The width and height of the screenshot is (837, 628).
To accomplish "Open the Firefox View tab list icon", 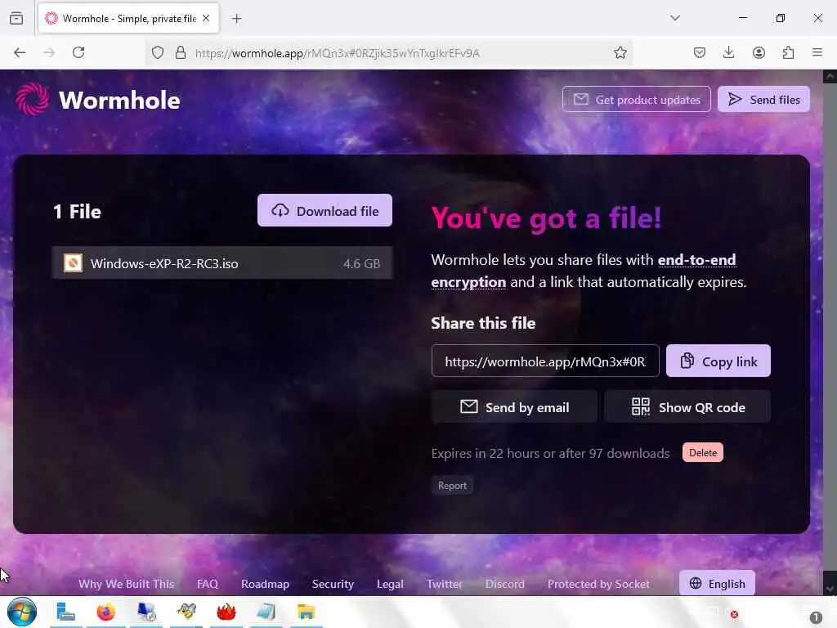I will (16, 19).
